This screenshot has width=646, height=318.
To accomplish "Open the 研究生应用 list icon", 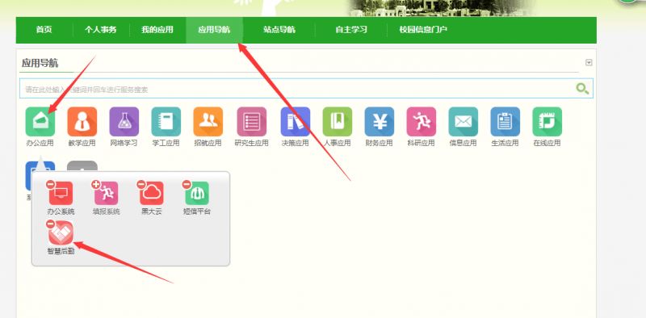I will [252, 122].
